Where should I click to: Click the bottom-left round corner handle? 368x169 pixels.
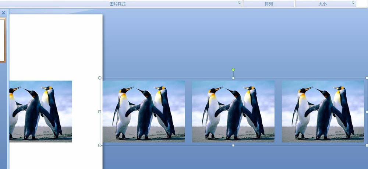point(100,145)
